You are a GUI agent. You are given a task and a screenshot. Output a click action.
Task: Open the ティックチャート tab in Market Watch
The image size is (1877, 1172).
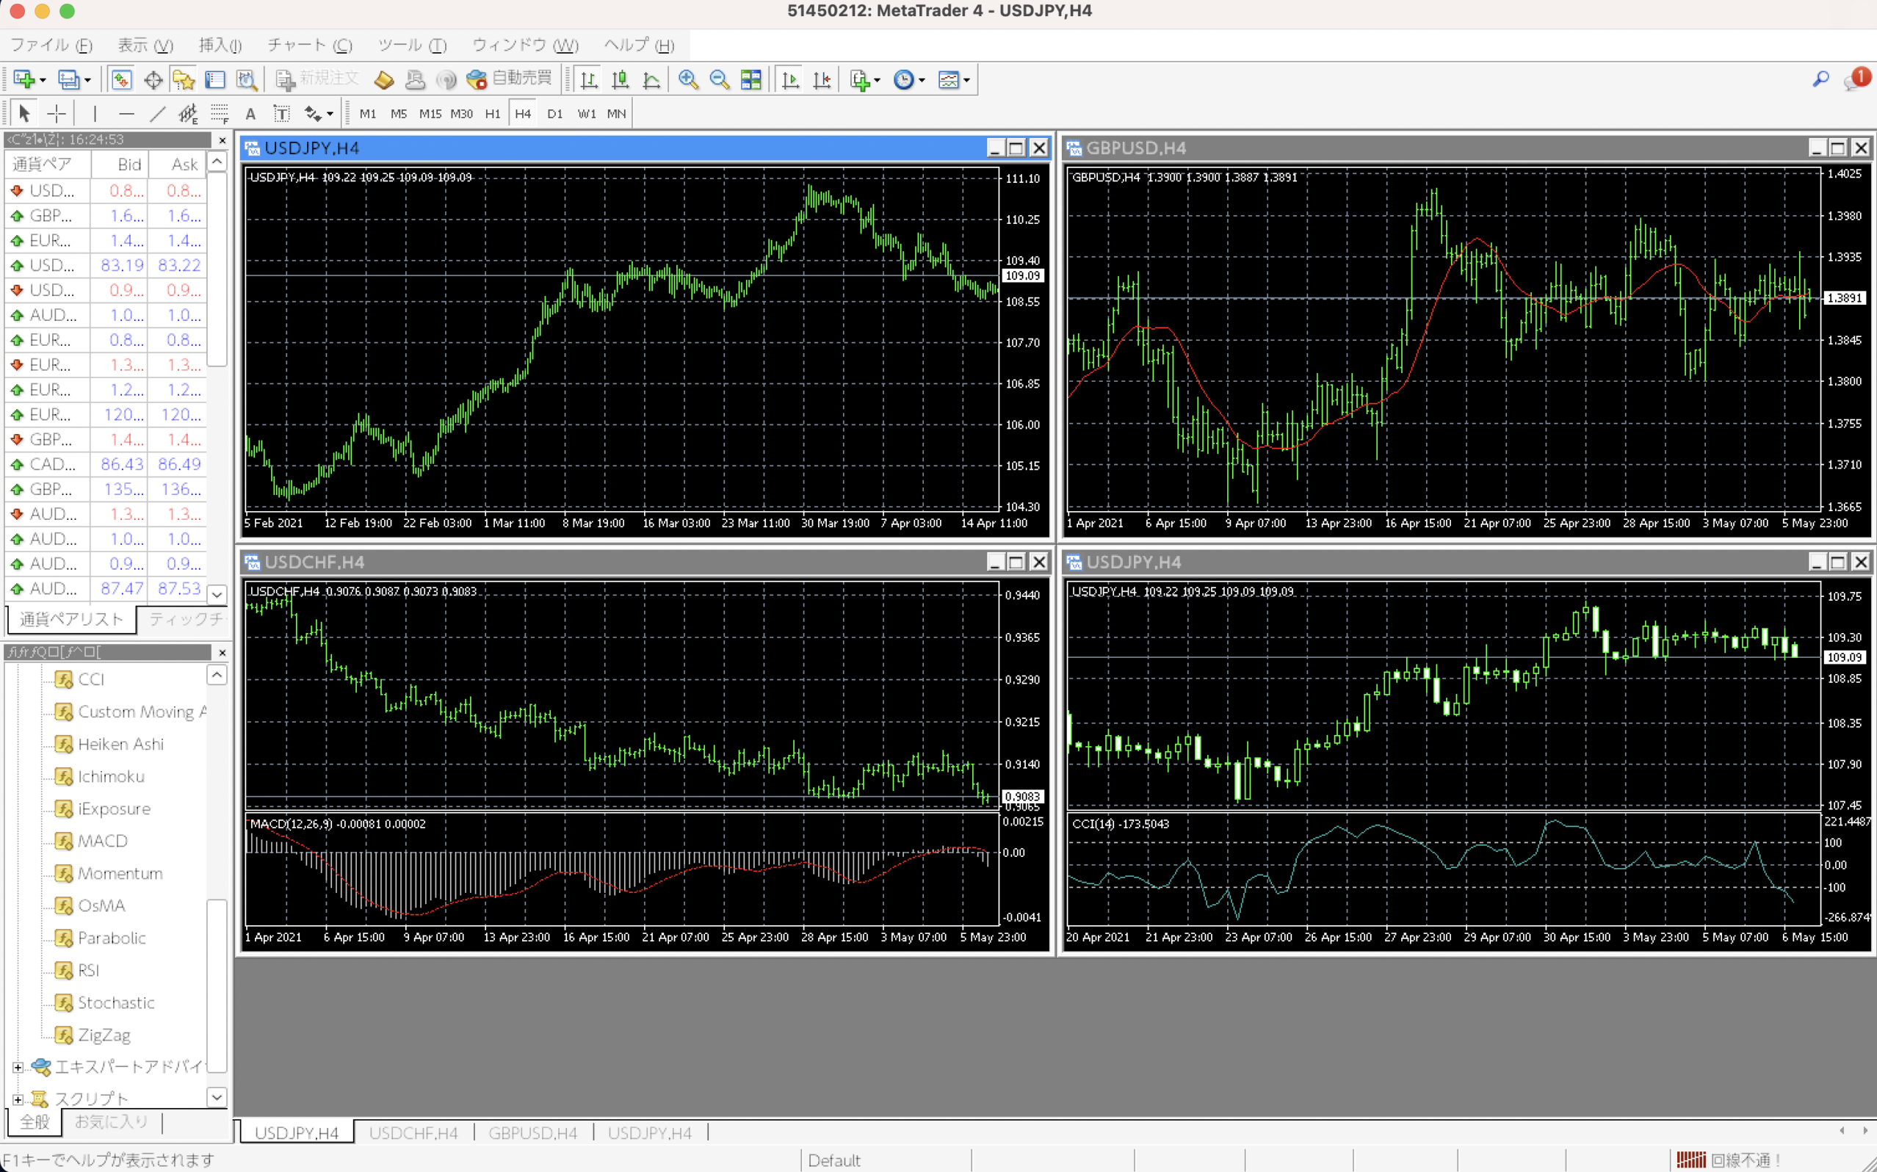[x=185, y=618]
